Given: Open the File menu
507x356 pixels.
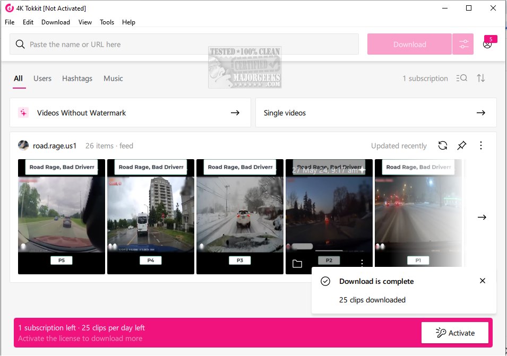Looking at the screenshot, I should 10,22.
